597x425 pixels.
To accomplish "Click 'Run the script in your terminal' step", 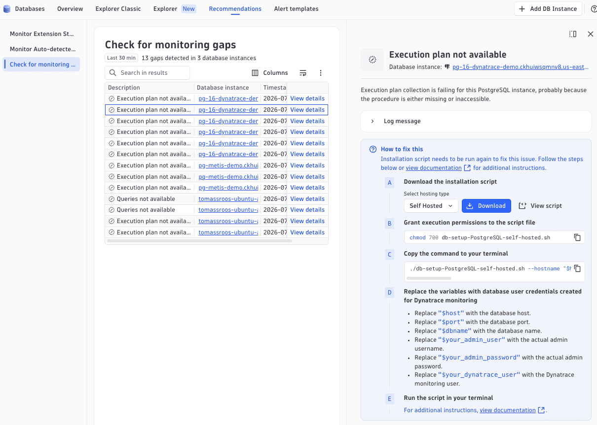I will [x=448, y=398].
